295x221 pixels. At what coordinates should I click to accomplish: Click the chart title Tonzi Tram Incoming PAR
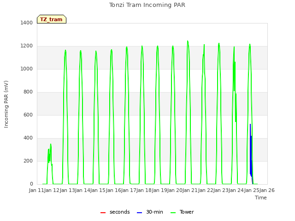(147, 5)
